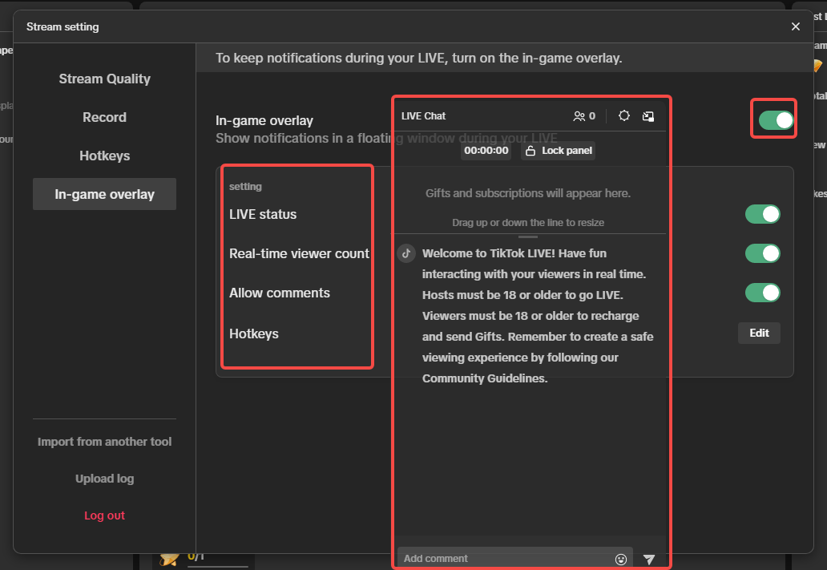Image resolution: width=827 pixels, height=570 pixels.
Task: Click the padlock icon on Lock panel
Action: coord(530,151)
